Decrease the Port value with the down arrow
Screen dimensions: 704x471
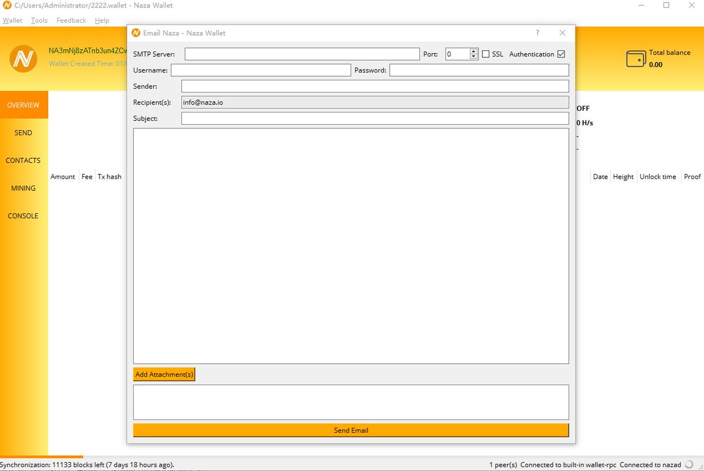point(474,57)
